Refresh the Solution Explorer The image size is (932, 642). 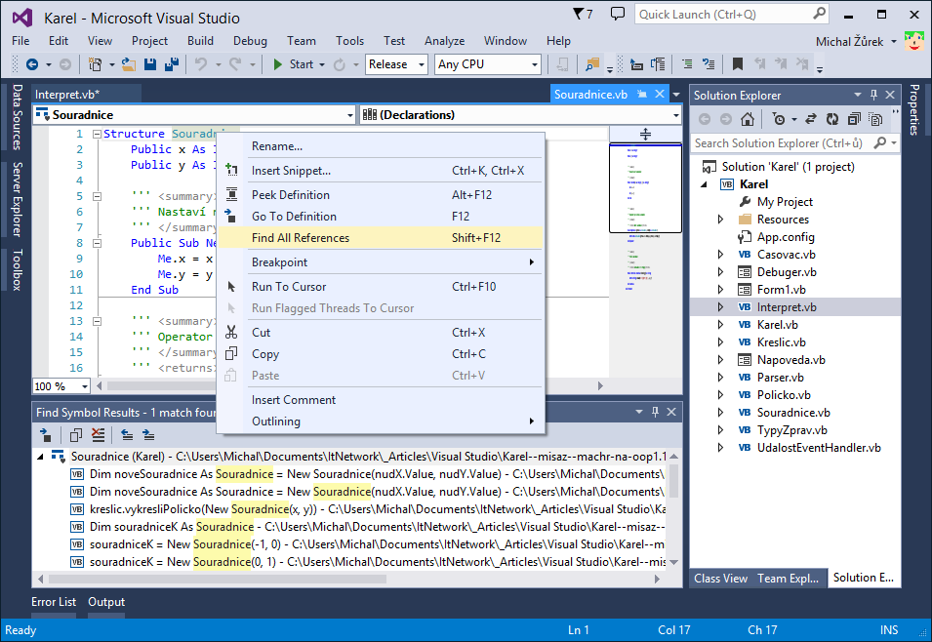pos(833,119)
